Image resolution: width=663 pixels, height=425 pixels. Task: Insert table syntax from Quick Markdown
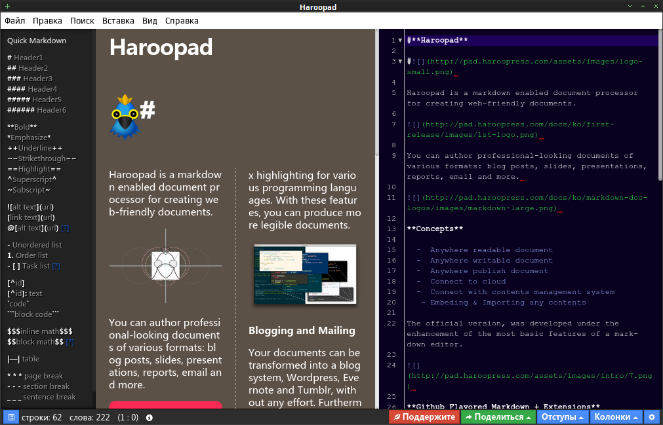coord(23,359)
